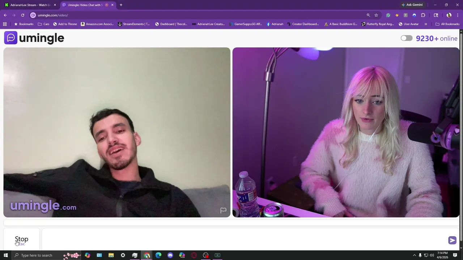The image size is (463, 260).
Task: Open the Add to Throne bookmark
Action: tap(65, 24)
